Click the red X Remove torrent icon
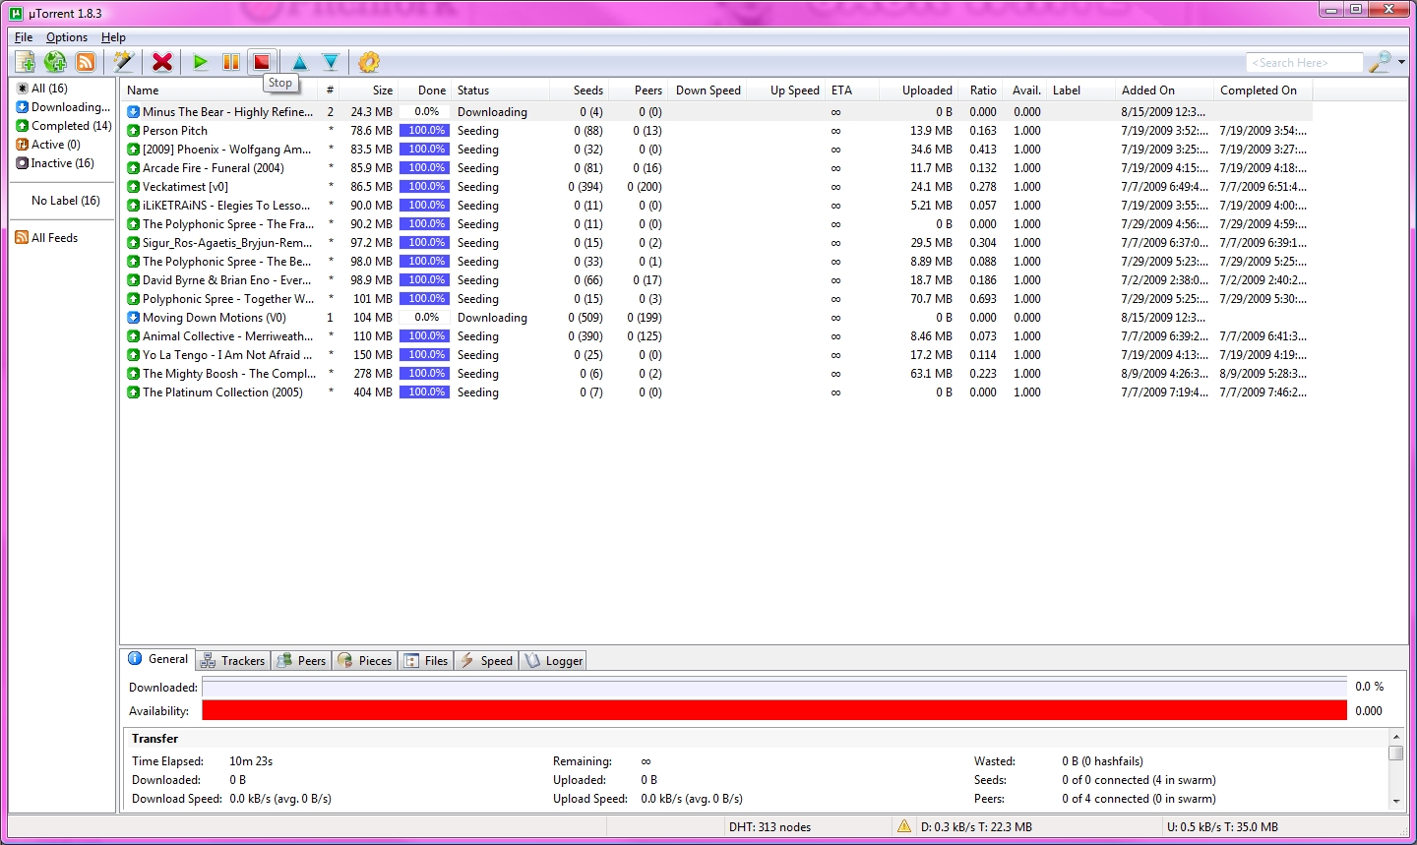The height and width of the screenshot is (845, 1417). tap(162, 62)
